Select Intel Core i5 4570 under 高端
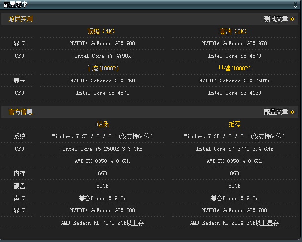Screen dimensions: 302x242 [x=234, y=56]
